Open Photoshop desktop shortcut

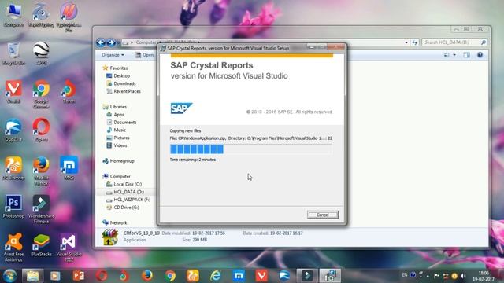[13, 206]
